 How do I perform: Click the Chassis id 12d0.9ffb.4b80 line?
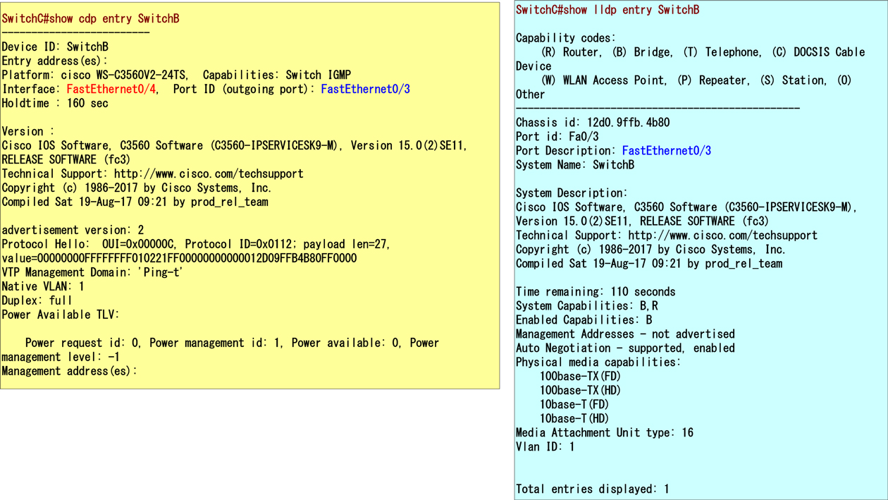(592, 123)
